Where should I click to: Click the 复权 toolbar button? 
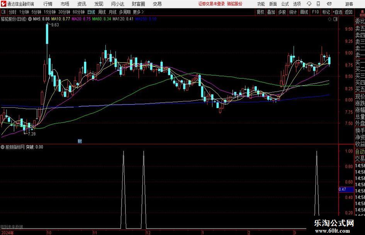(260, 12)
